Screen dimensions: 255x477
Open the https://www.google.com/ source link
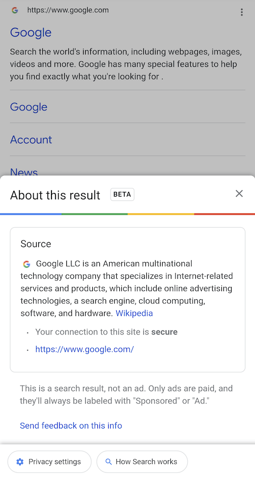pyautogui.click(x=85, y=349)
